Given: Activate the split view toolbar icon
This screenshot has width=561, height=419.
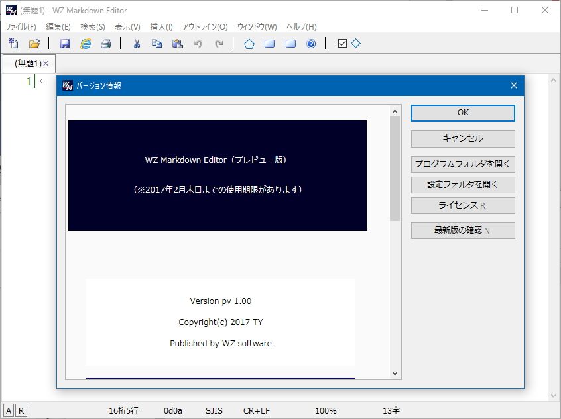Looking at the screenshot, I should click(270, 43).
